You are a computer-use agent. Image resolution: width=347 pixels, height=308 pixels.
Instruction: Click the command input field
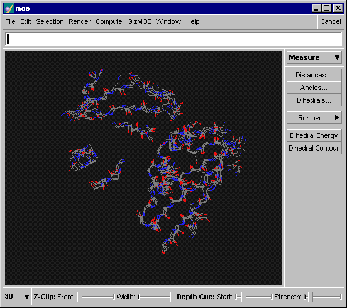(x=173, y=39)
